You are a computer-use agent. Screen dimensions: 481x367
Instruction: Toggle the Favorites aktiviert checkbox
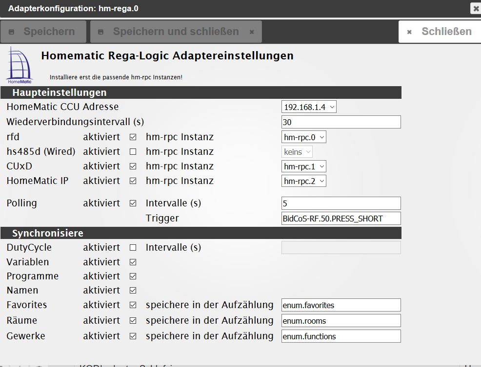click(x=133, y=305)
